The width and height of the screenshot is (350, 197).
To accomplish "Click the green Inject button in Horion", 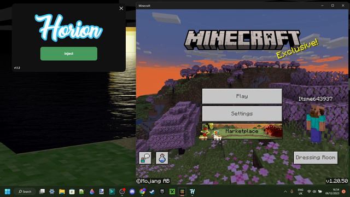I will coord(69,54).
